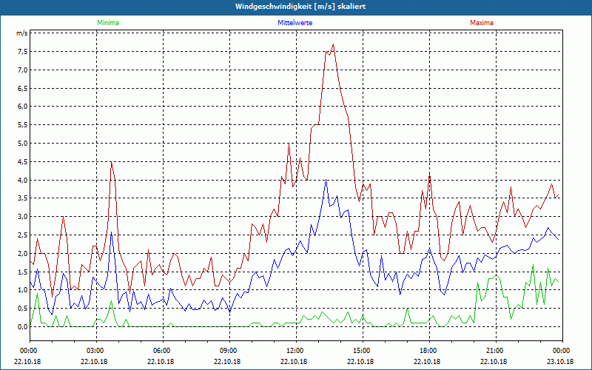Select the green Minima legend label
Screen dimensions: 592x370
tap(108, 23)
